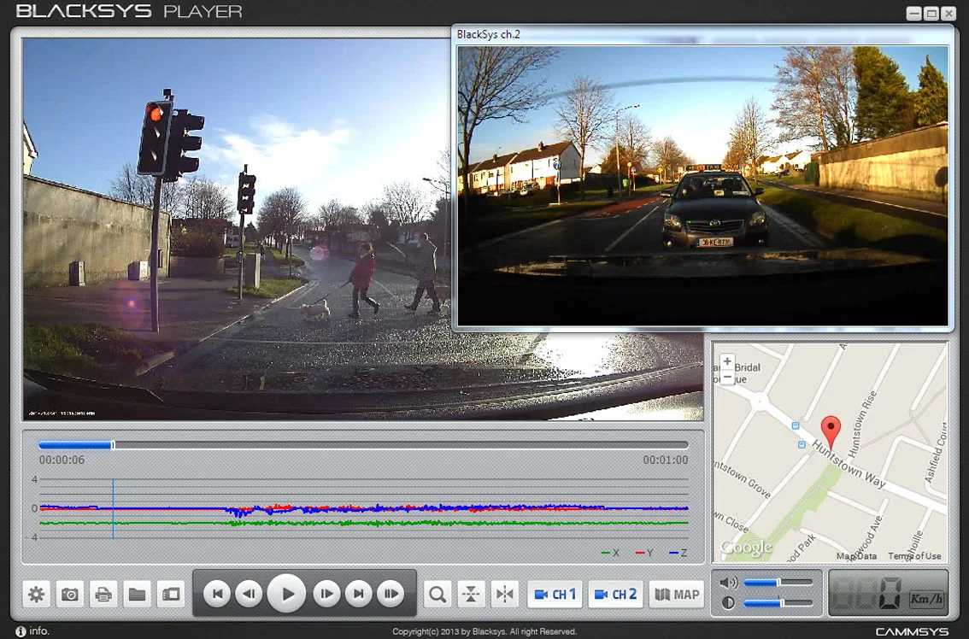Adjust the brightness slider
This screenshot has width=969, height=639.
coord(778,602)
